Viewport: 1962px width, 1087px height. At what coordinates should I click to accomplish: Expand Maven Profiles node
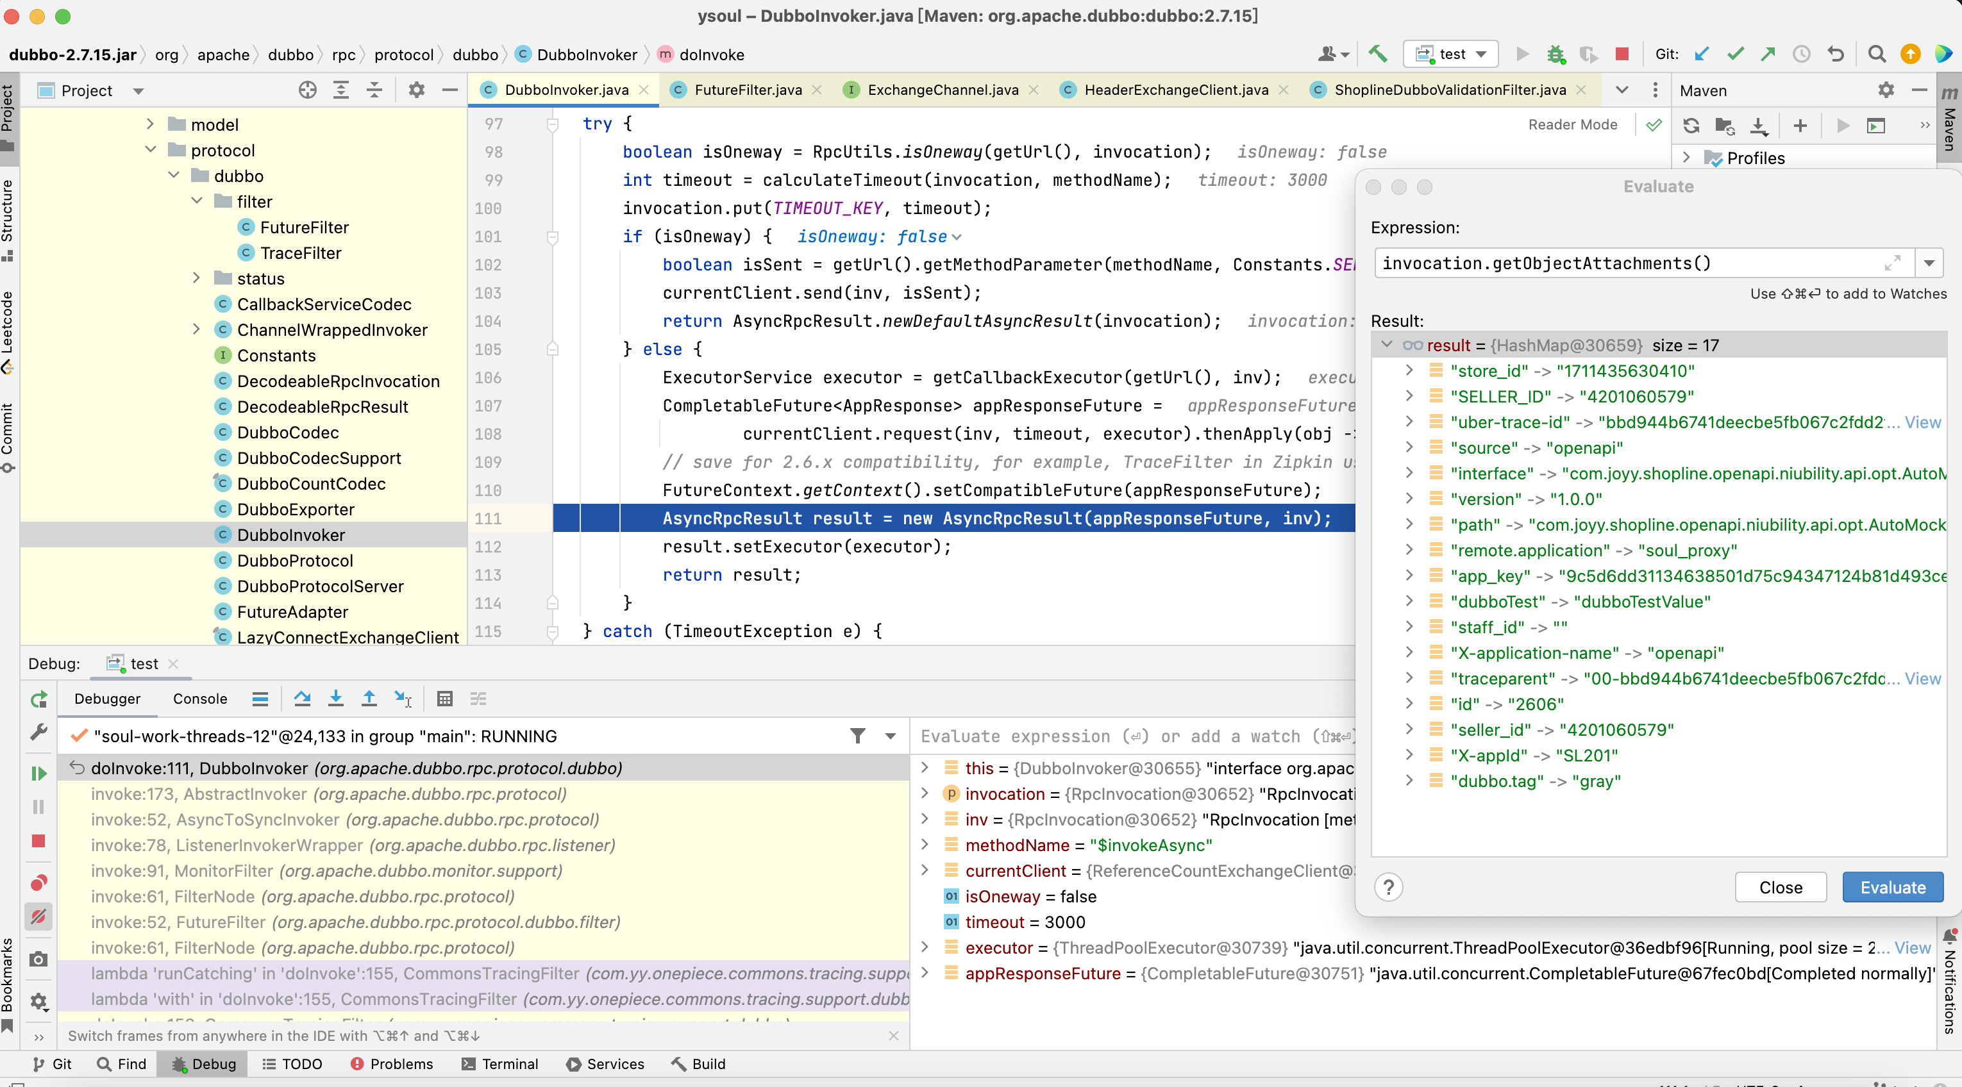click(1686, 158)
